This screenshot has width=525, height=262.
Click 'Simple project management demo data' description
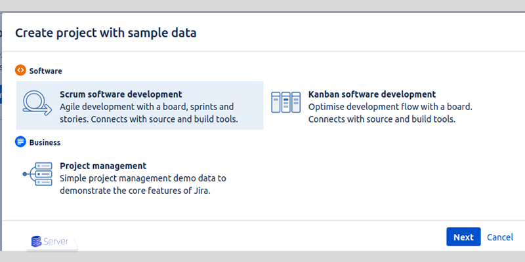point(143,185)
